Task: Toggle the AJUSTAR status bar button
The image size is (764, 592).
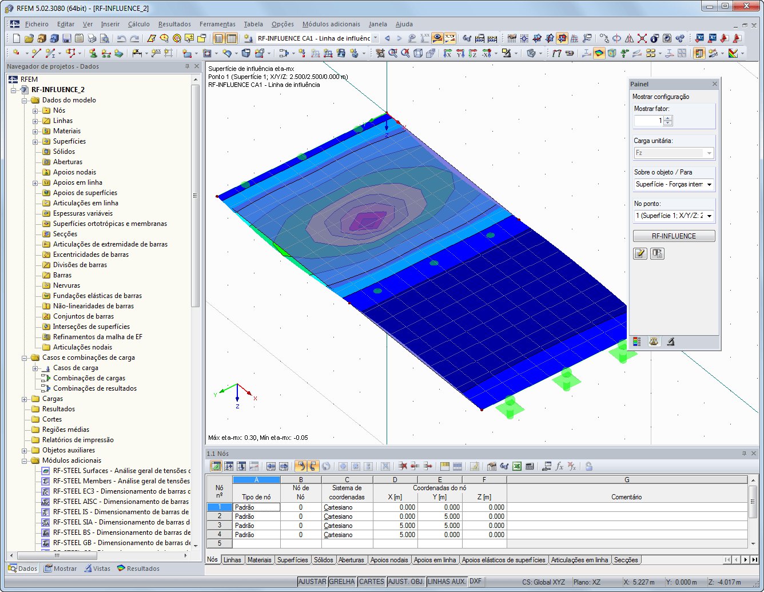Action: coord(312,582)
